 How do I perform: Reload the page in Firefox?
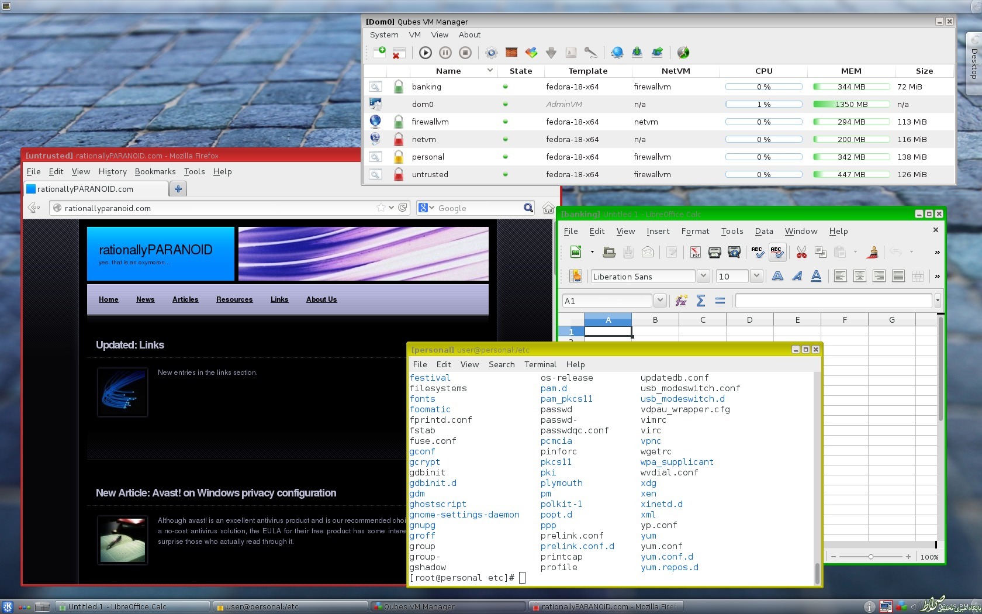pyautogui.click(x=403, y=208)
